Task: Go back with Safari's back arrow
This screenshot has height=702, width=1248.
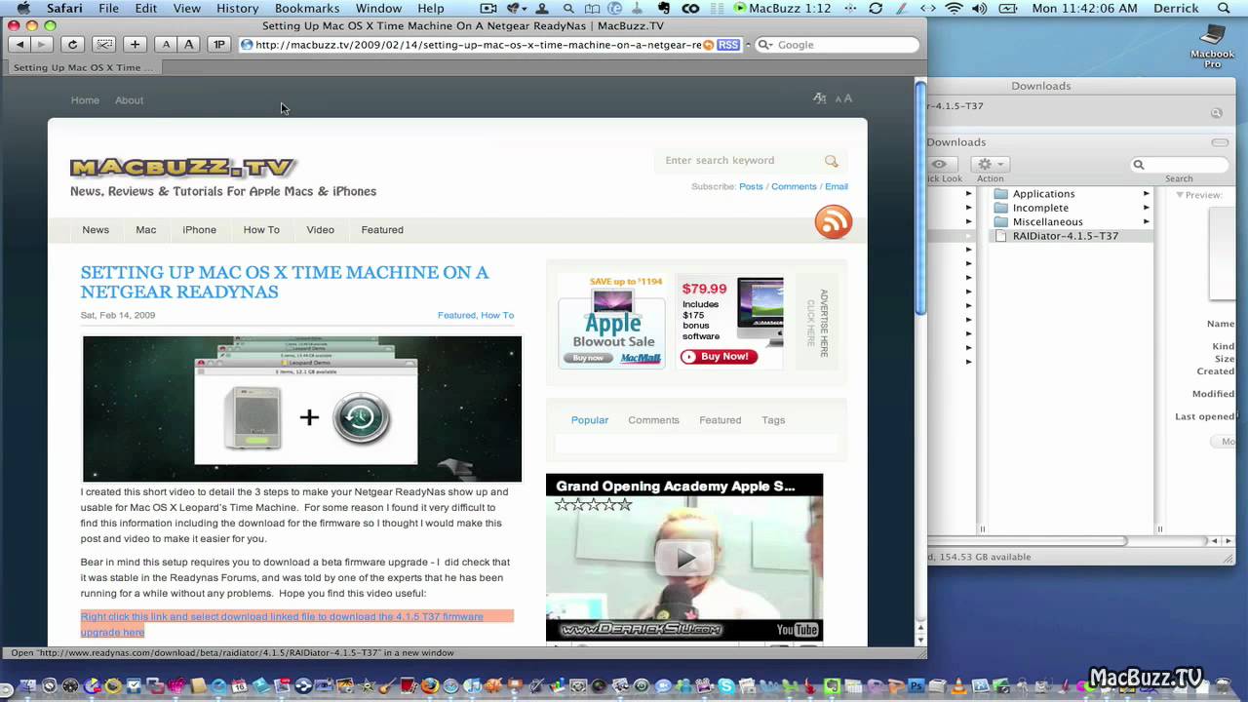Action: (19, 44)
